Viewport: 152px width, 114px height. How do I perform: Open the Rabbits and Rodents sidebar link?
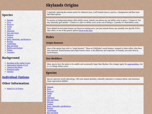[15, 48]
